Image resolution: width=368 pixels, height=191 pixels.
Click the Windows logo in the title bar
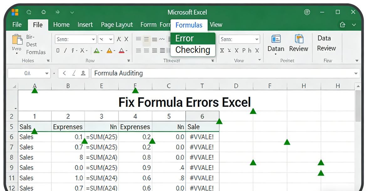15,12
